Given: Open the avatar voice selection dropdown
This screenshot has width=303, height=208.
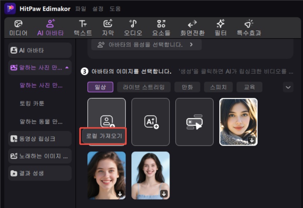Looking at the screenshot, I should pos(146,45).
